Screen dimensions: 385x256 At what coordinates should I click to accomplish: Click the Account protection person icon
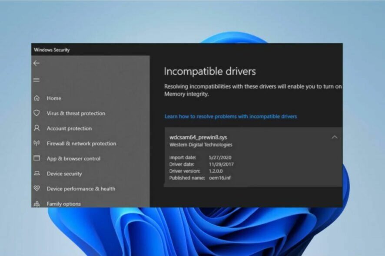tap(37, 128)
